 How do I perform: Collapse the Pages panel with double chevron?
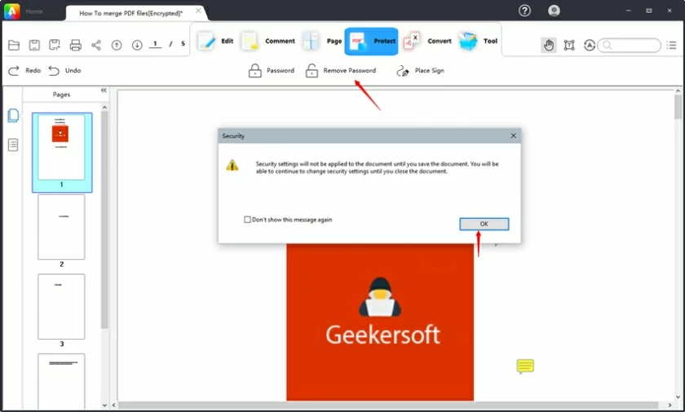104,90
